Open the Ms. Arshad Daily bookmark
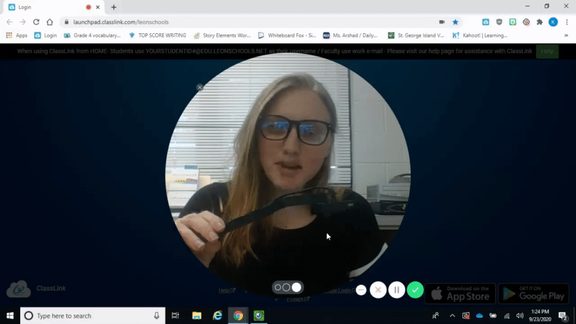Image resolution: width=576 pixels, height=324 pixels. [350, 35]
